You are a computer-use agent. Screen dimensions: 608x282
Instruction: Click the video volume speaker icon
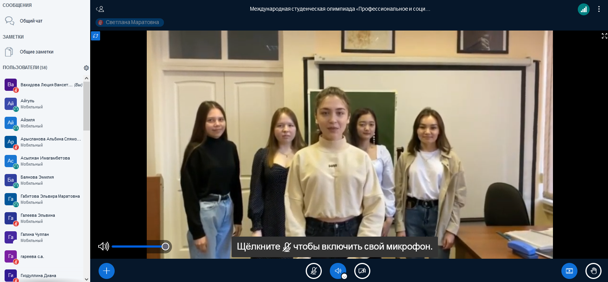point(103,247)
